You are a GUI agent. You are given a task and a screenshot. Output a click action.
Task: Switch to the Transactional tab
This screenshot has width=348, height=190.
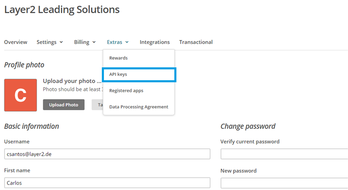point(196,42)
